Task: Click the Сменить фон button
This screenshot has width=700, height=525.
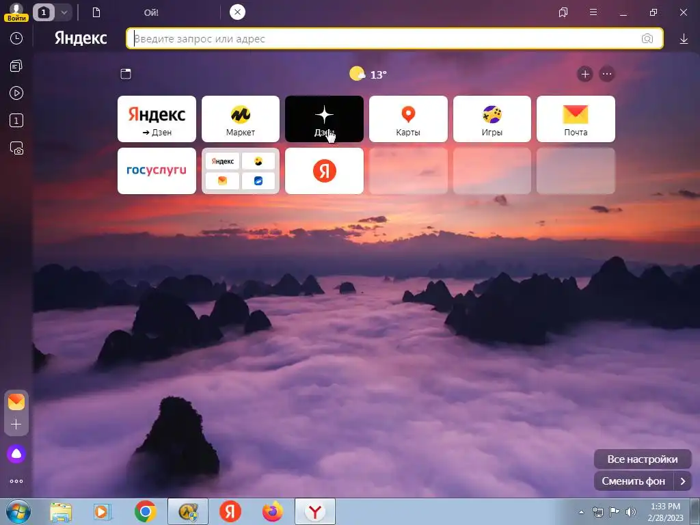Action: click(634, 481)
